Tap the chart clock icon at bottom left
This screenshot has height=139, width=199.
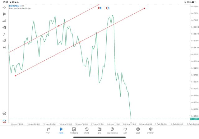4,114
